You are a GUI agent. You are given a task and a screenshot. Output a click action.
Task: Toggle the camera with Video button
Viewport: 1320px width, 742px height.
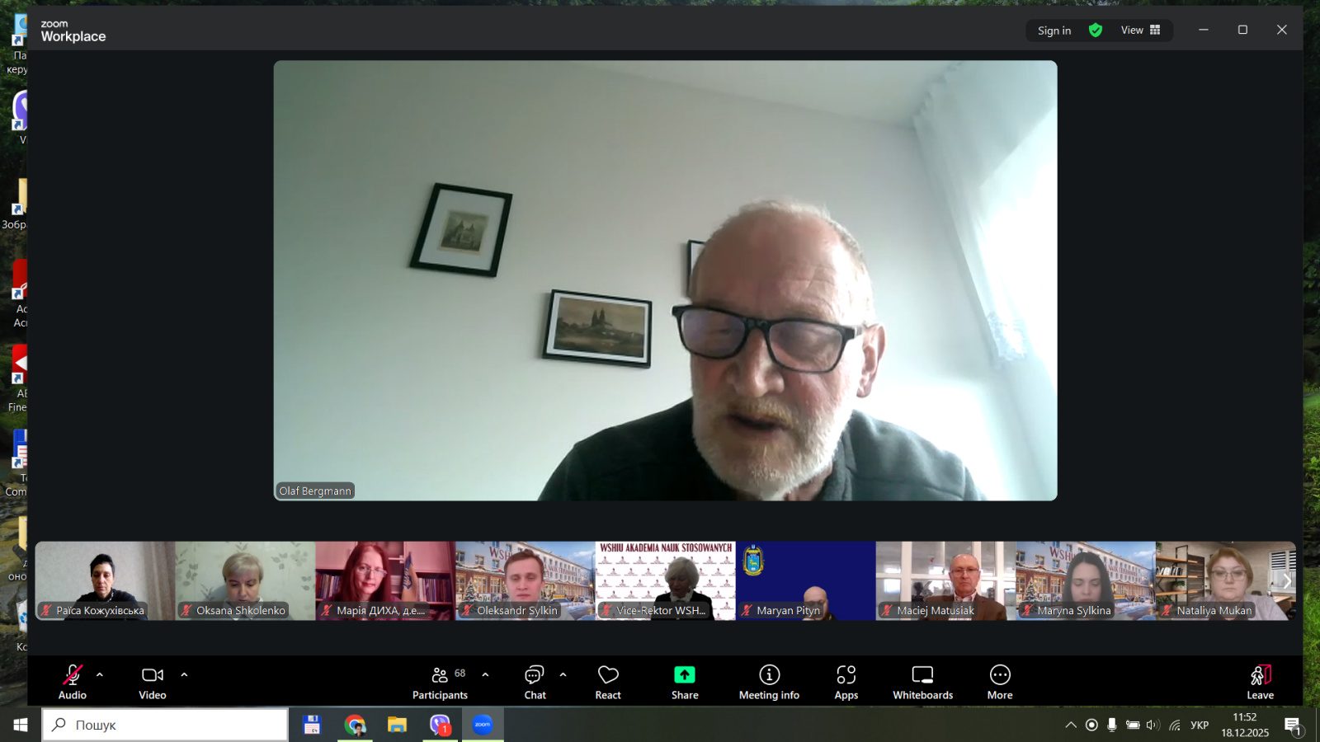tap(153, 683)
